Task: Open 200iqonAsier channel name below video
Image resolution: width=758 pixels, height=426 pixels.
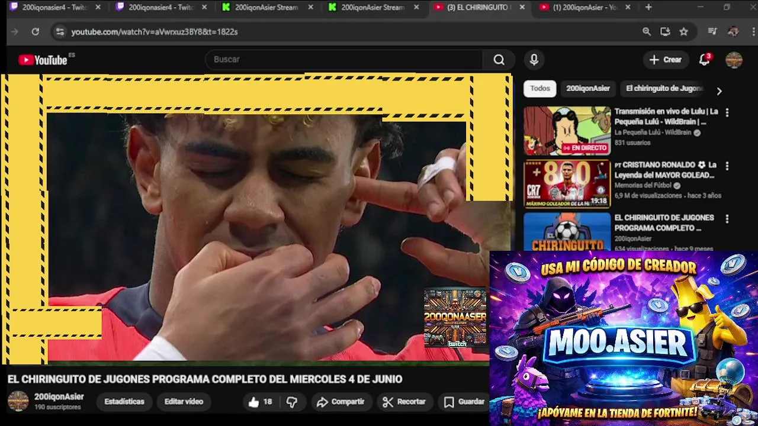Action: (x=59, y=397)
